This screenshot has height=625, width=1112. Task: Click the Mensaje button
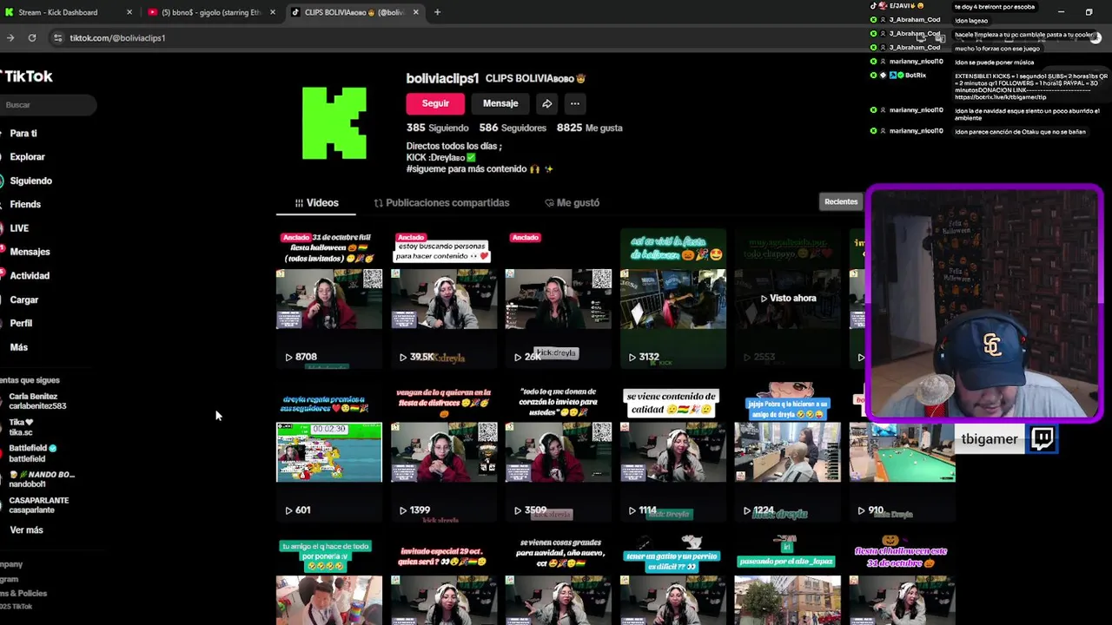pos(500,103)
